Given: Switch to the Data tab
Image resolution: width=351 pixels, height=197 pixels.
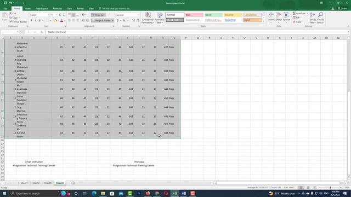Looking at the screenshot, I should (x=70, y=9).
